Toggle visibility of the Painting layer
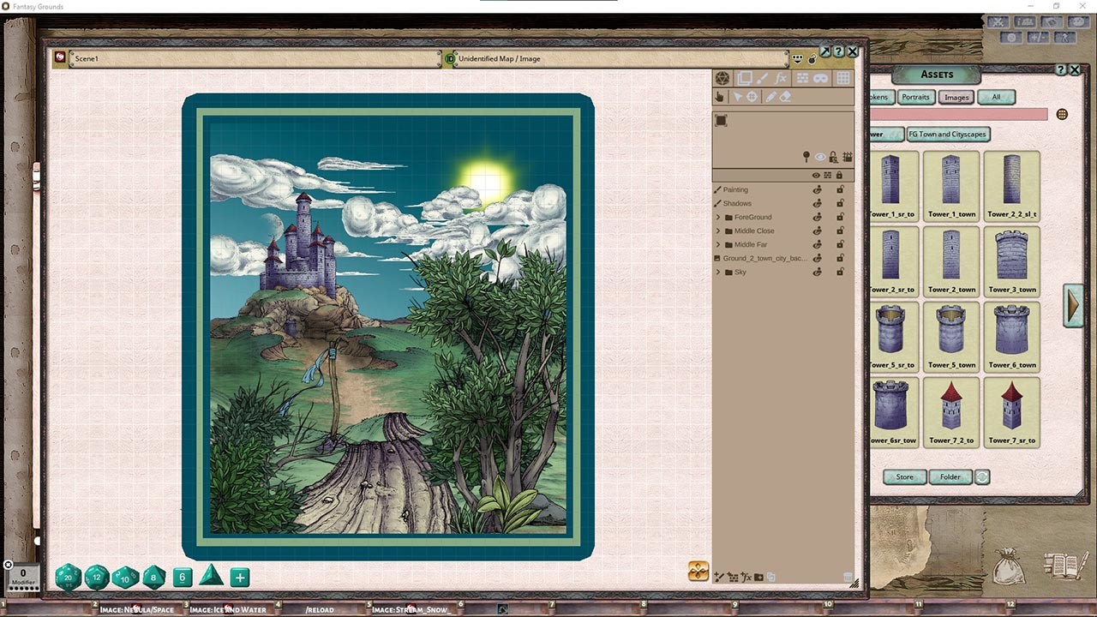Viewport: 1097px width, 617px height. 818,189
